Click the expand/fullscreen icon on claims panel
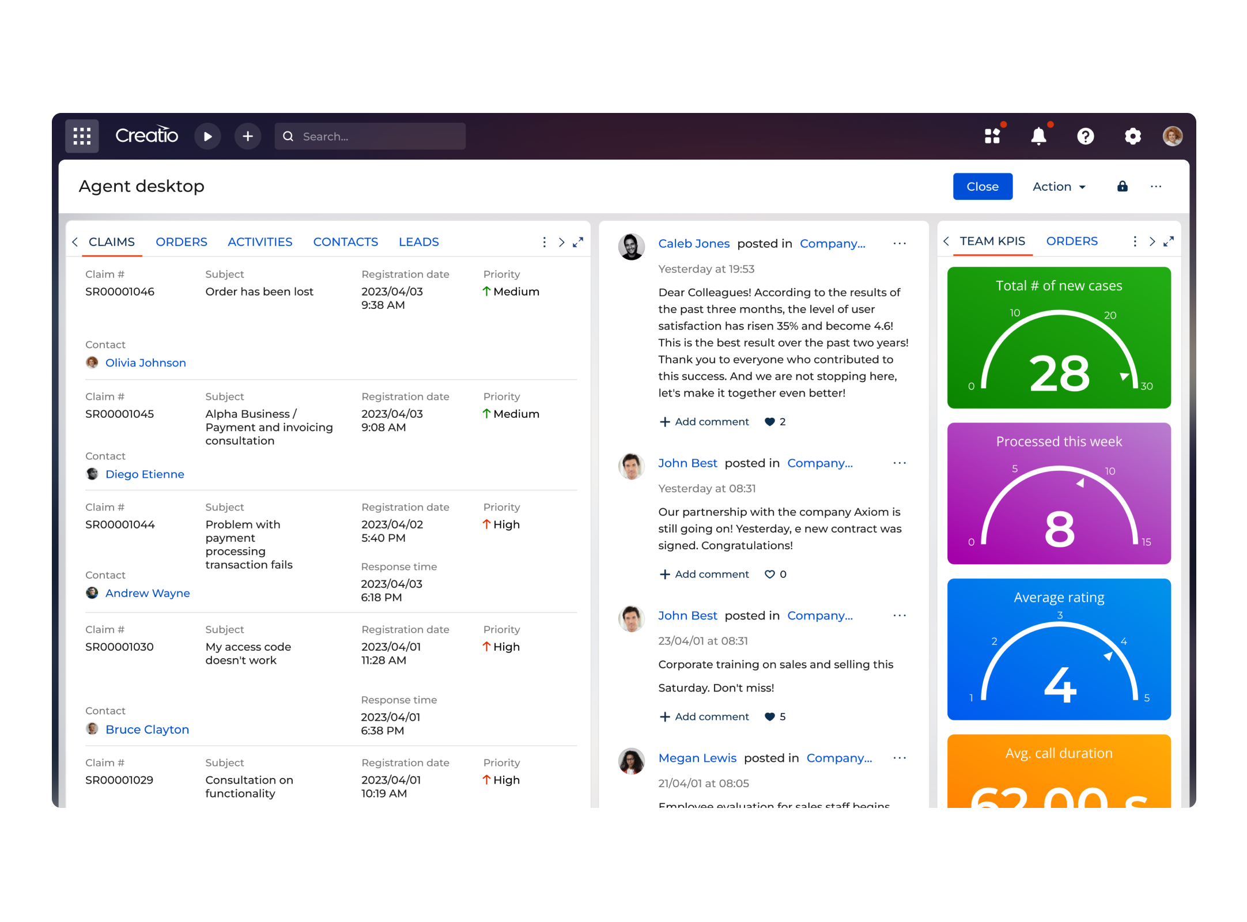 click(579, 241)
